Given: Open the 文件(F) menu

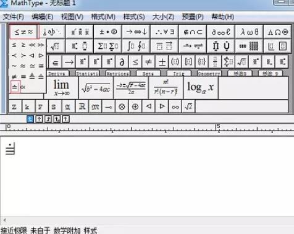Looking at the screenshot, I should point(14,17).
